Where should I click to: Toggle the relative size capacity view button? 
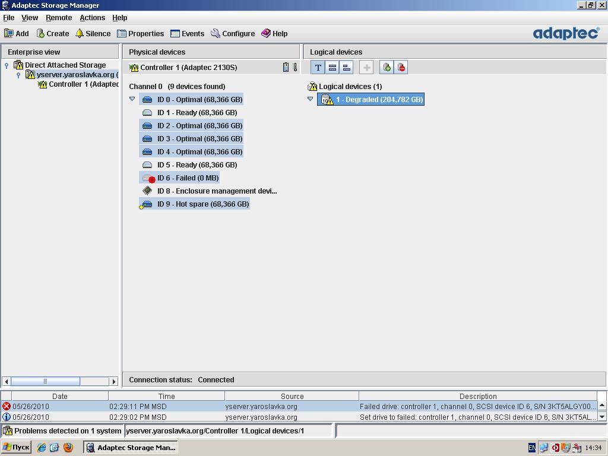[347, 68]
